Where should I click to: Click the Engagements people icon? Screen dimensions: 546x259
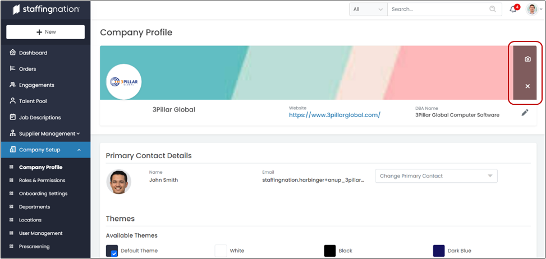point(13,85)
